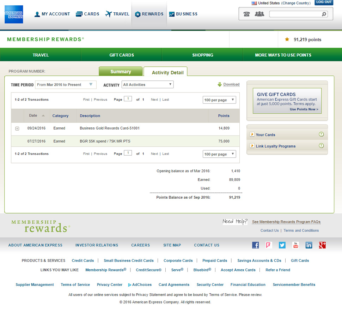The image size is (342, 312).
Task: Expand the 09/24/2016 transaction row
Action: (x=17, y=128)
